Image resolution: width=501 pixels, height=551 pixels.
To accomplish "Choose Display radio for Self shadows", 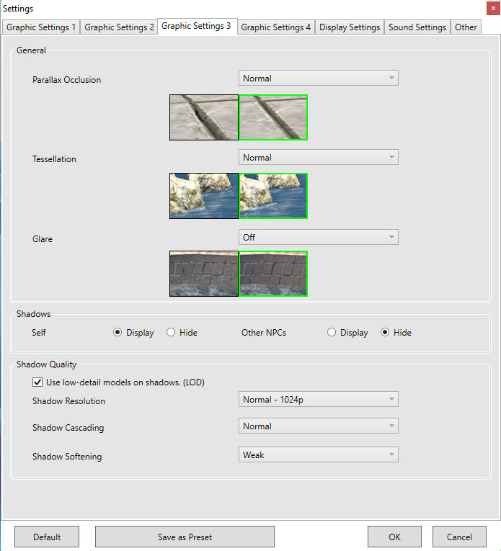I will [x=118, y=333].
